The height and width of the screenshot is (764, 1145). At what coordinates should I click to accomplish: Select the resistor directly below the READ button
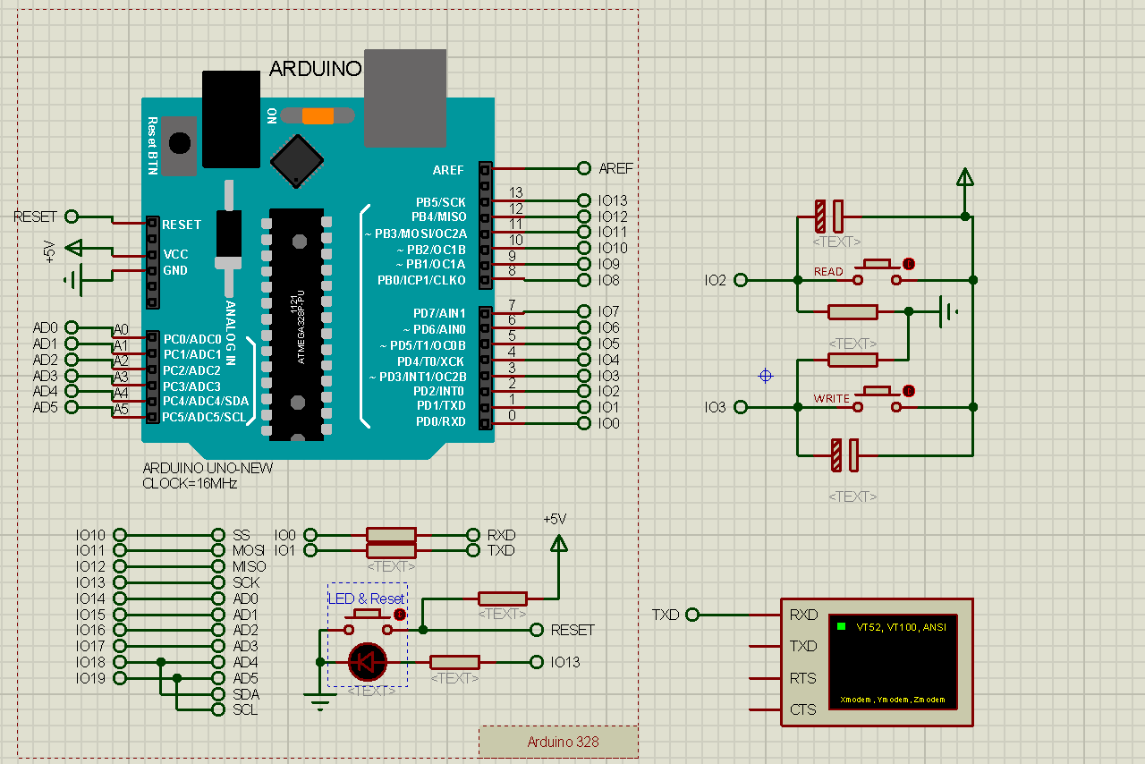852,311
